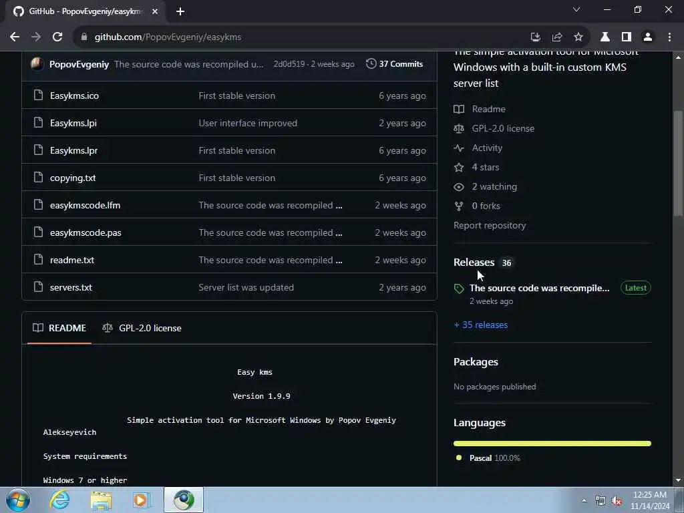
Task: Click the GitHub favicon on the tab
Action: (18, 11)
